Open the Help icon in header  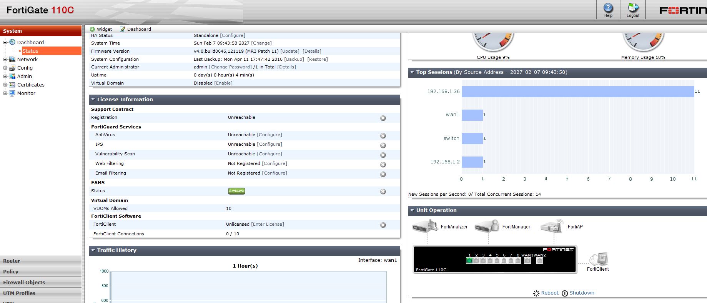608,8
